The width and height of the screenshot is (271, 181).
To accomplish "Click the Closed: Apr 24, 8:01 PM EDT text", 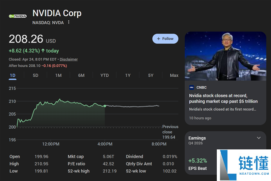I will [33, 60].
